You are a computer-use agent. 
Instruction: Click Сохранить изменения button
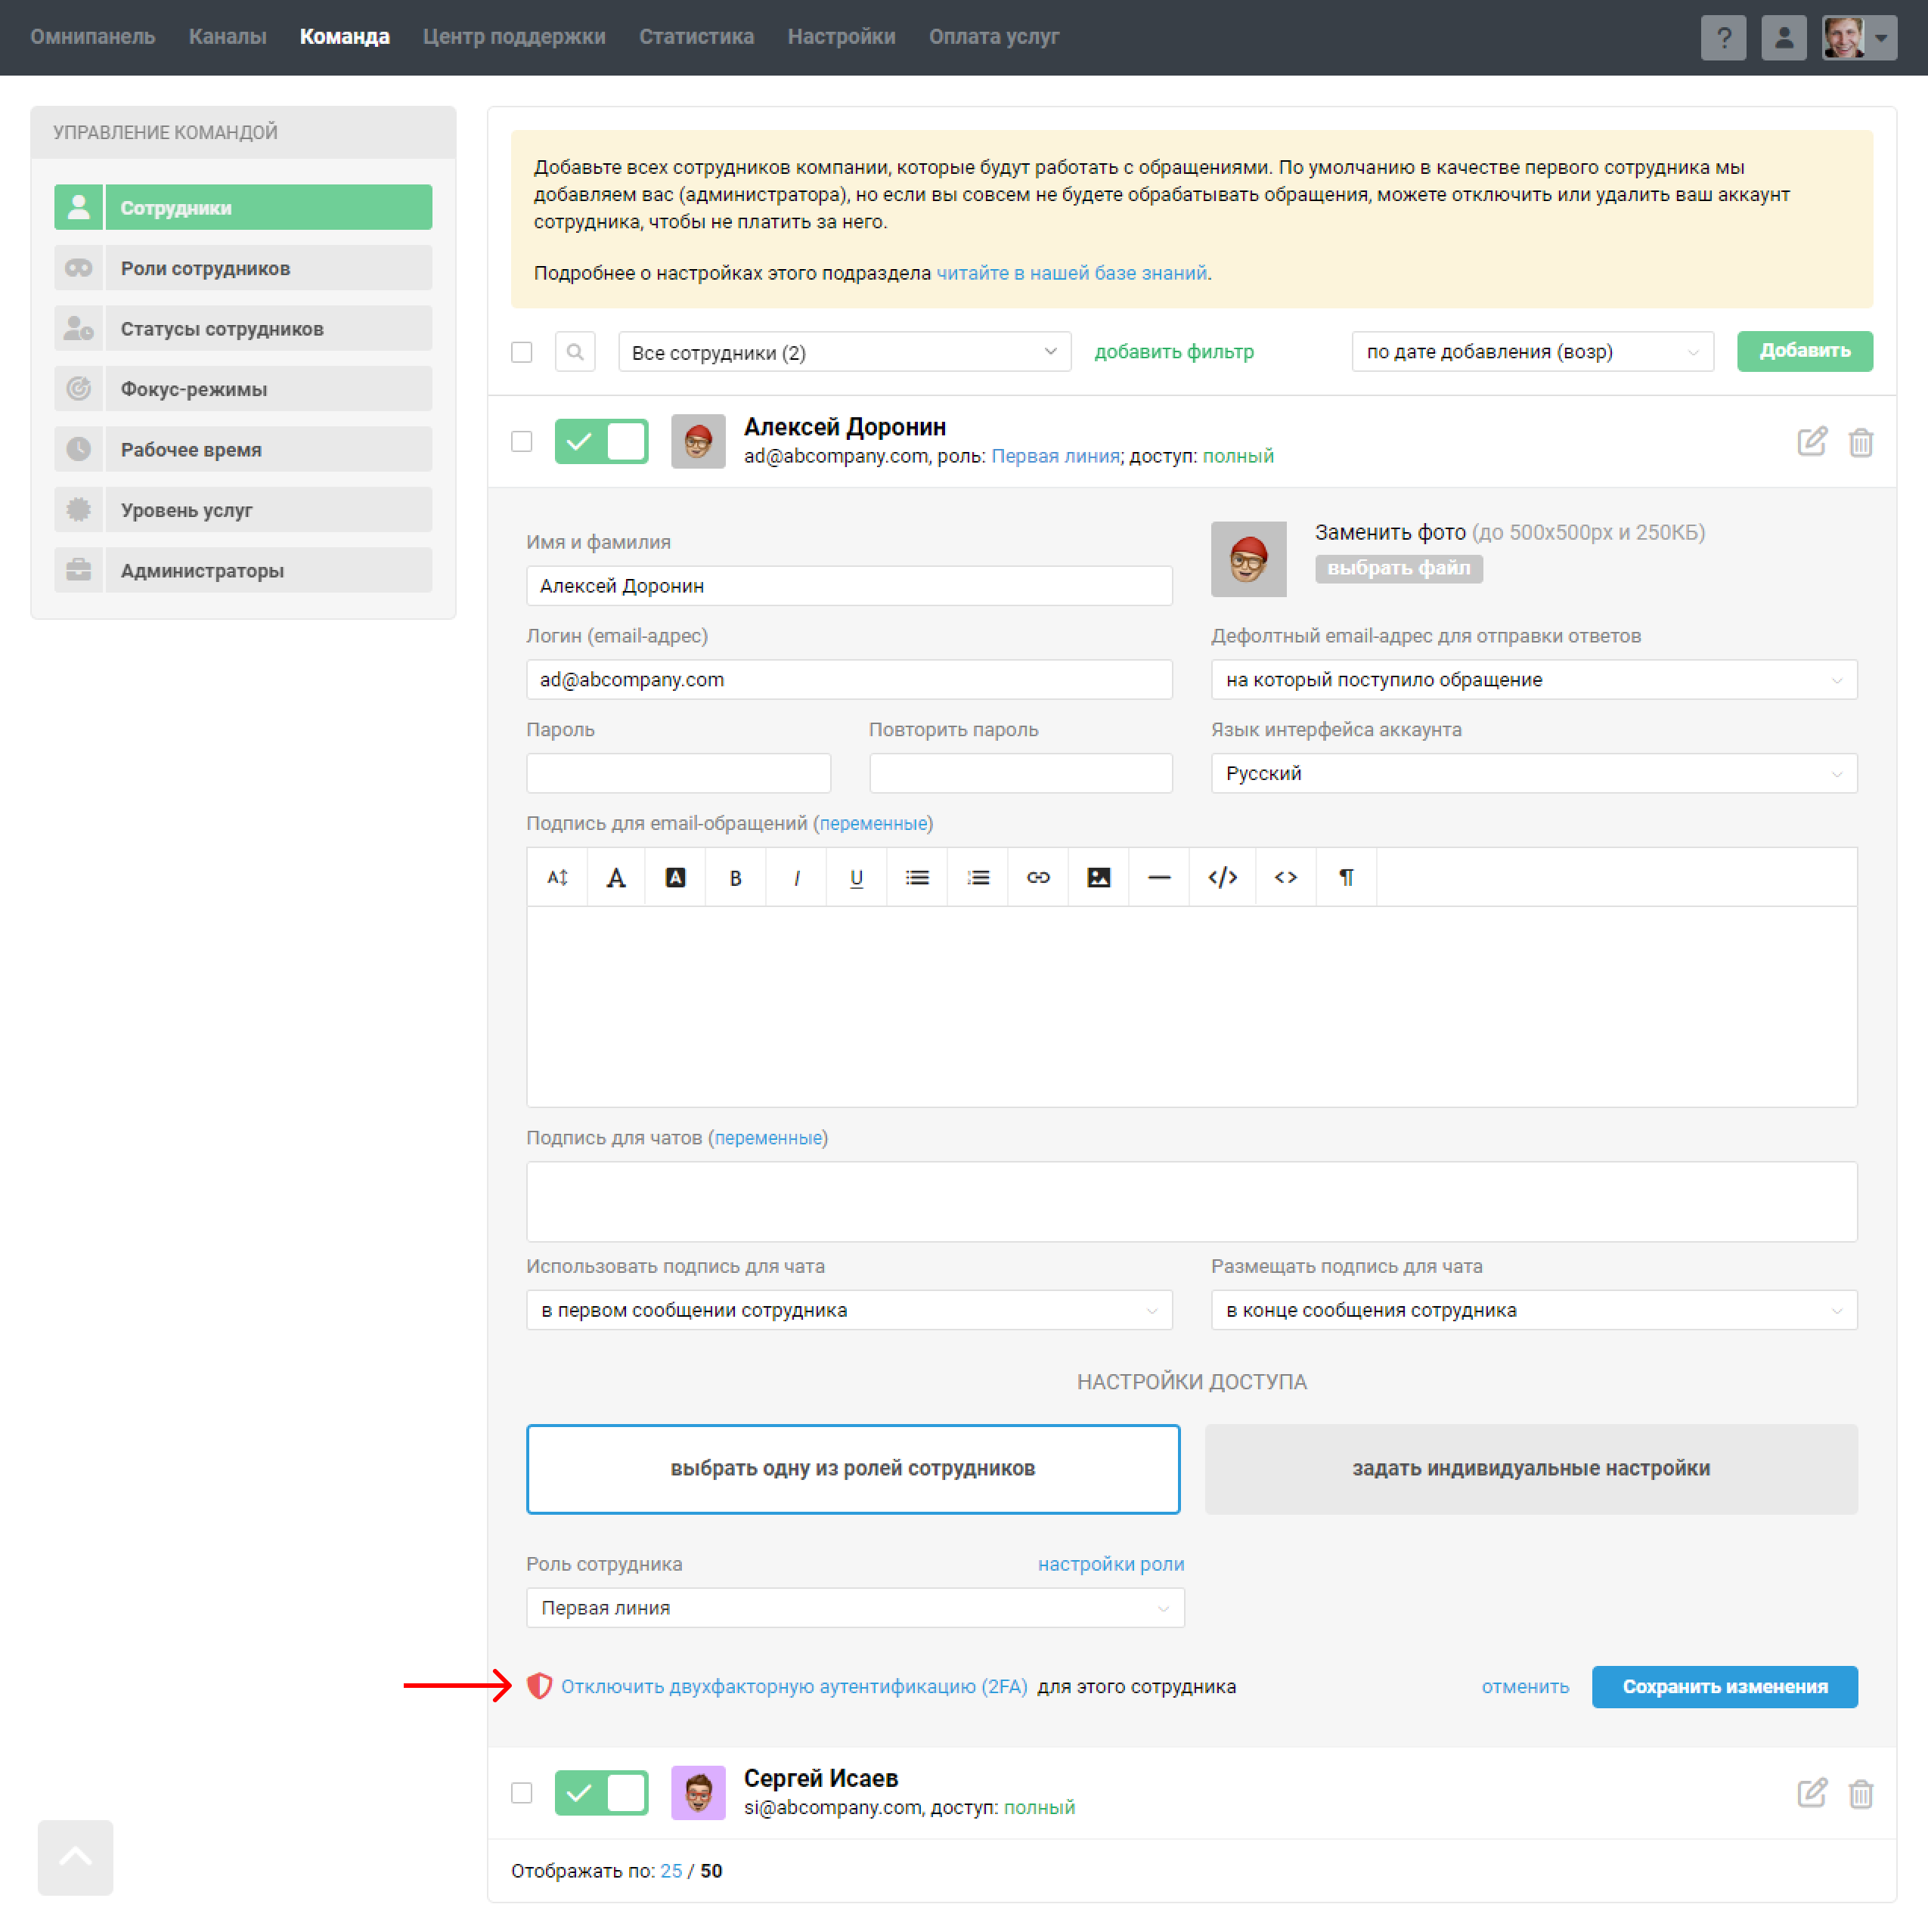[x=1725, y=1687]
